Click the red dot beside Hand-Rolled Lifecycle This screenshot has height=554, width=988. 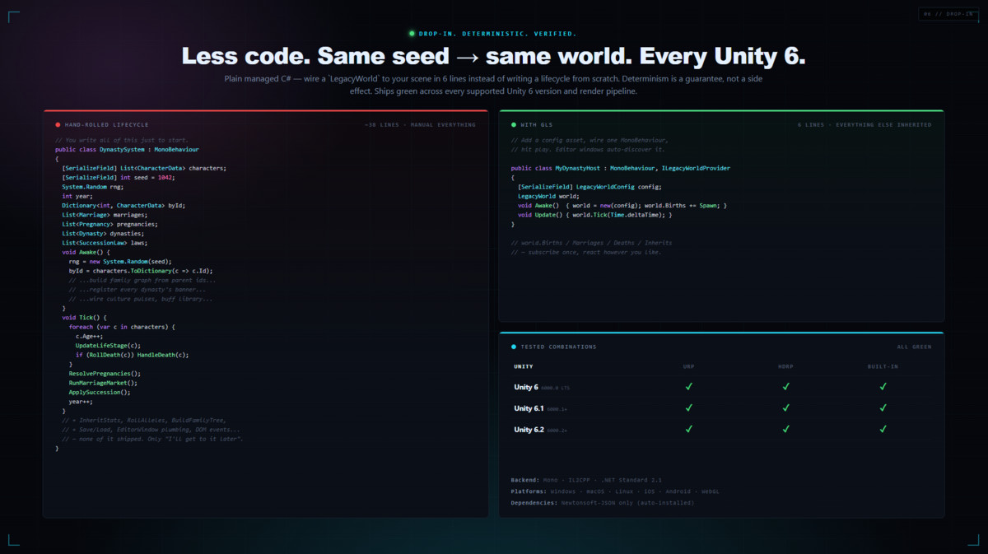(58, 125)
